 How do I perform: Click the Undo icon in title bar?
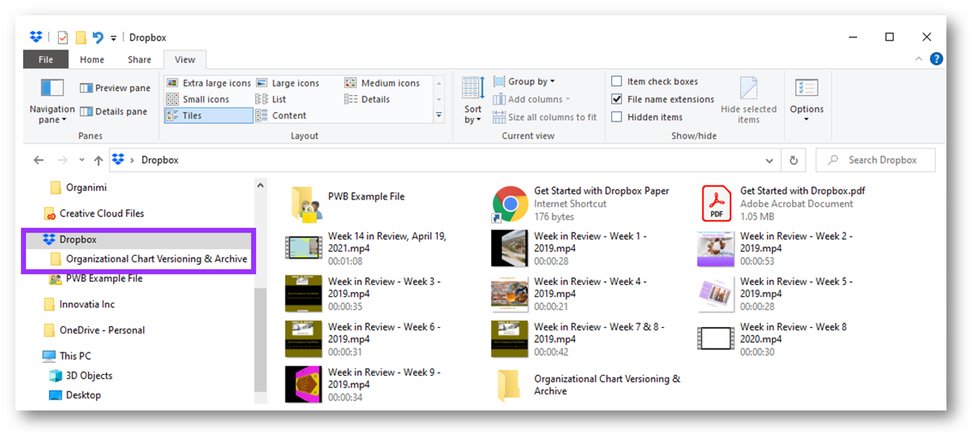pyautogui.click(x=98, y=38)
